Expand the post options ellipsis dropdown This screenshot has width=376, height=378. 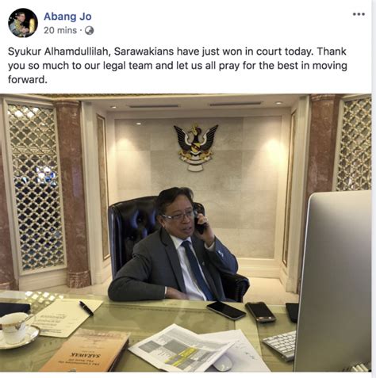coord(359,14)
